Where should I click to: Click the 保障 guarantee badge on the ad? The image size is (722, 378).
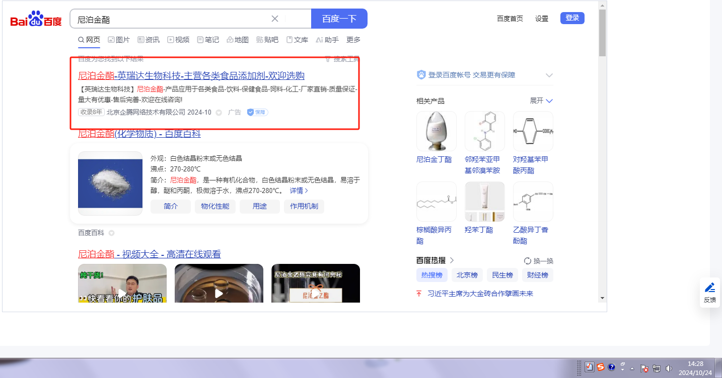(257, 112)
